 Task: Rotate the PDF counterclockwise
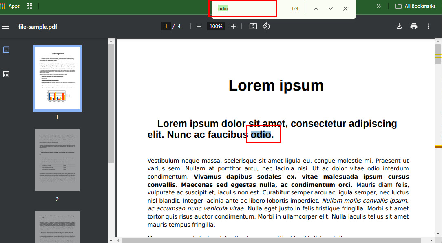(266, 26)
